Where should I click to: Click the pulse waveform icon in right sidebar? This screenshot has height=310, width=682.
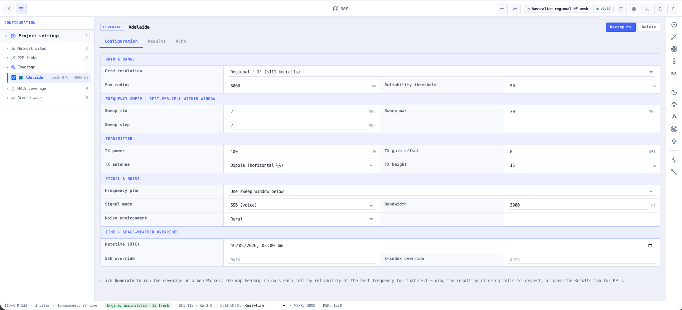pos(674,160)
